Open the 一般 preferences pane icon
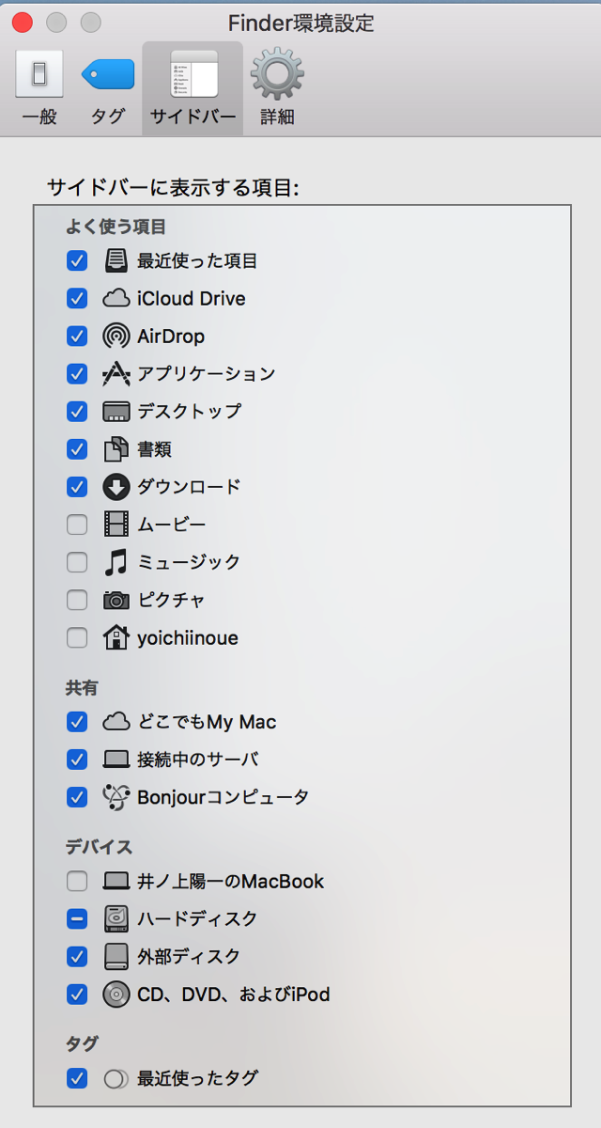The image size is (601, 1128). 39,74
